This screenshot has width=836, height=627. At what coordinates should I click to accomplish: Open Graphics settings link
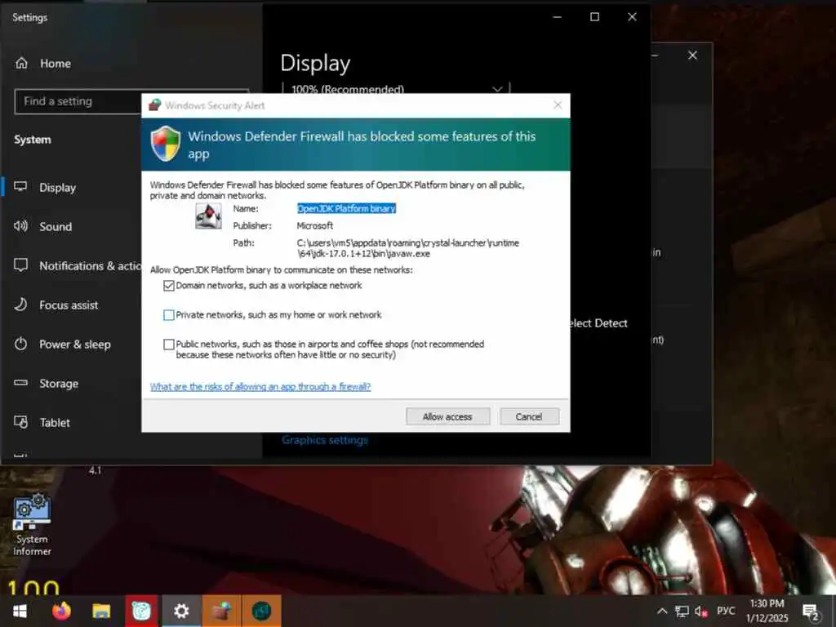click(x=325, y=440)
